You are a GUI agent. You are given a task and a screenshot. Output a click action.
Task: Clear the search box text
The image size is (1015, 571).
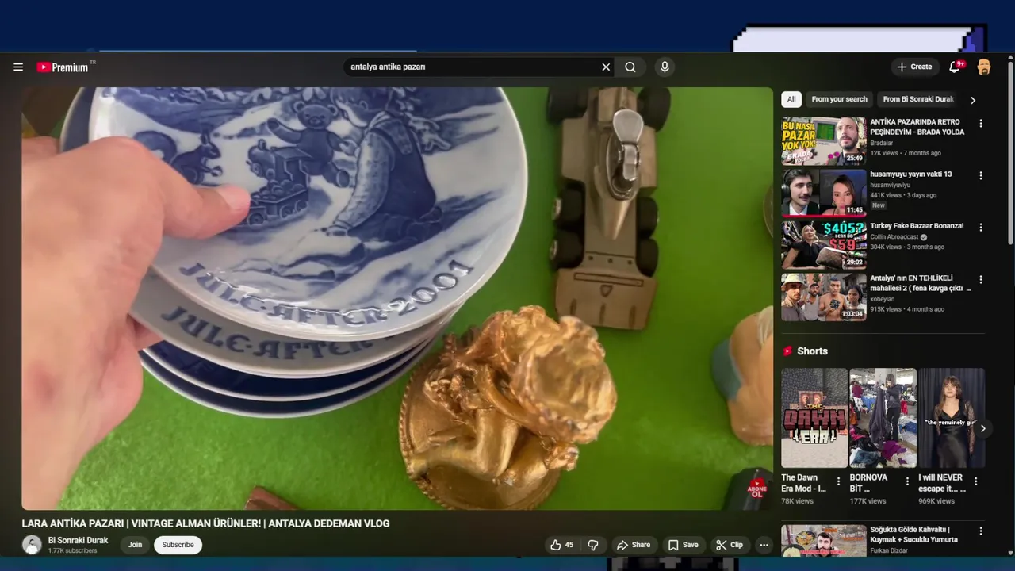[606, 67]
